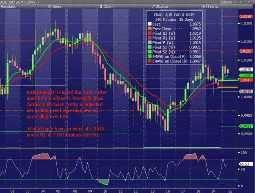The height and width of the screenshot is (193, 255).
Task: Click the green Pivot S1 (W) swatch
Action: point(150,47)
